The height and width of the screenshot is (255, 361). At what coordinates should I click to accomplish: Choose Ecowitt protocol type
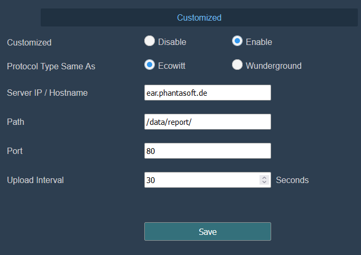click(150, 65)
